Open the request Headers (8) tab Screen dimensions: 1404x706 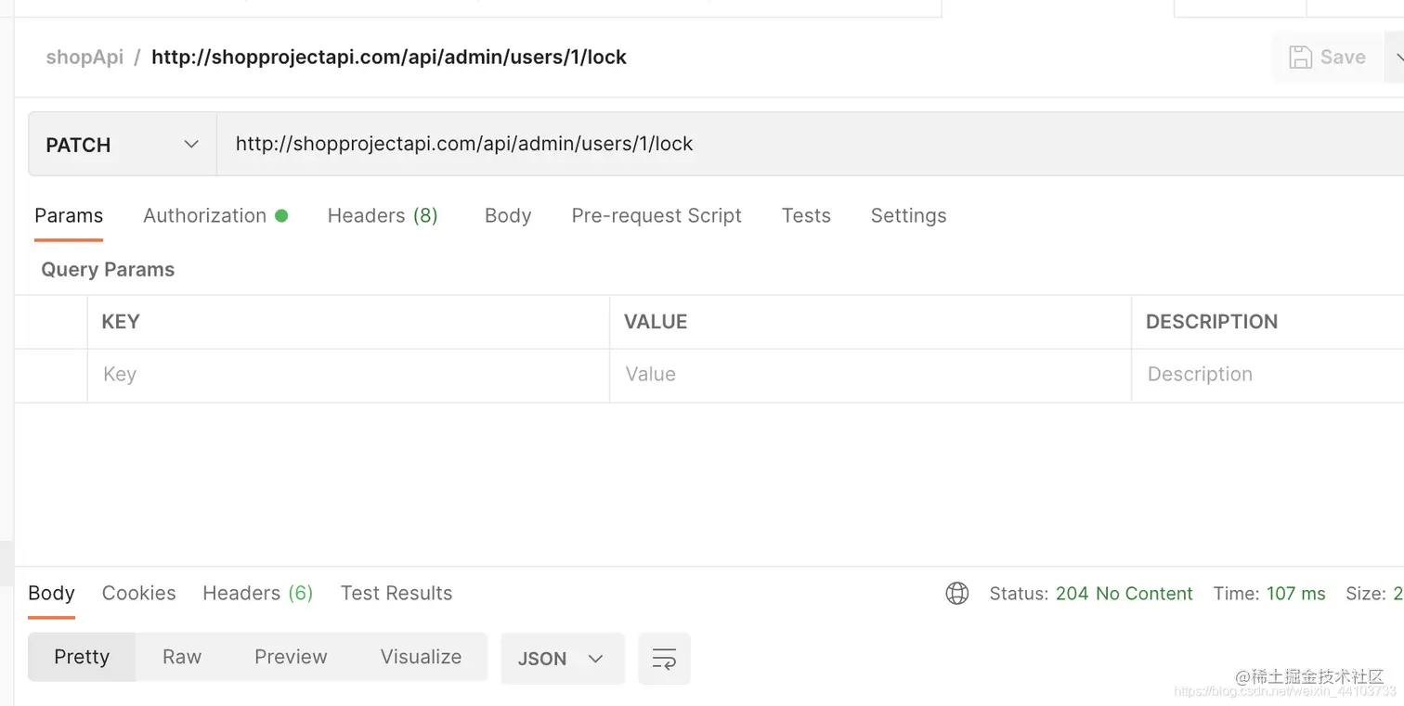pyautogui.click(x=383, y=216)
